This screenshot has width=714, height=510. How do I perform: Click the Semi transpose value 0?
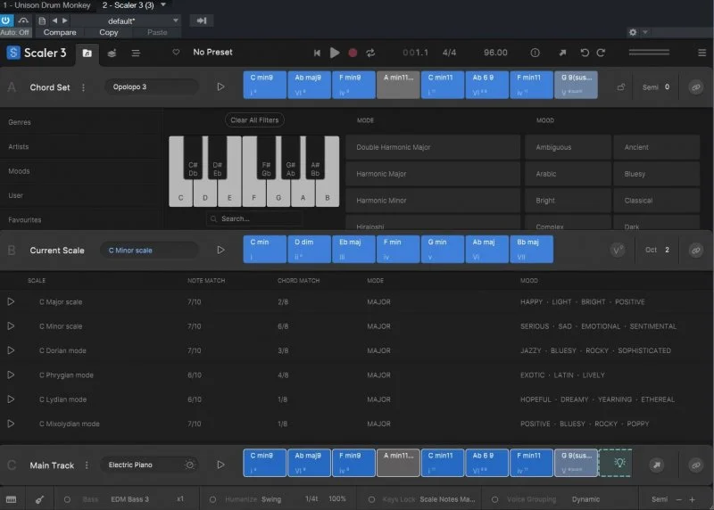tap(667, 86)
